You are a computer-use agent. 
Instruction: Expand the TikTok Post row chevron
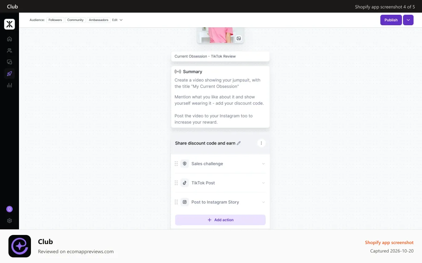pyautogui.click(x=263, y=183)
